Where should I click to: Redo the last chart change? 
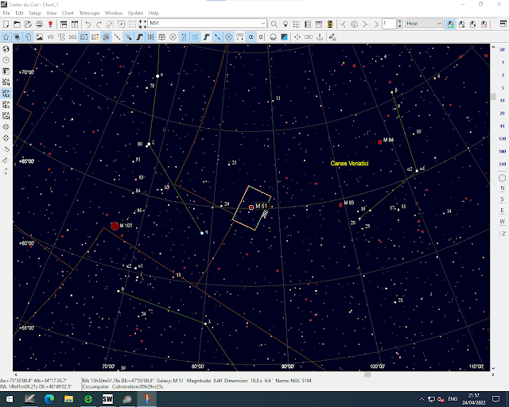pyautogui.click(x=99, y=25)
